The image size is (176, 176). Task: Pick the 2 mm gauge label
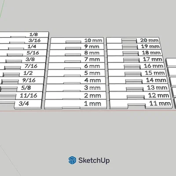coord(92,95)
